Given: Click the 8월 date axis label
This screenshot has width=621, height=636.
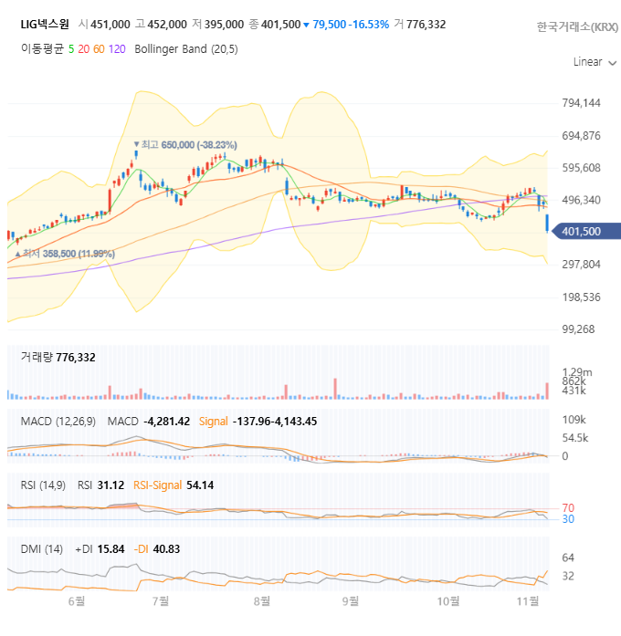Looking at the screenshot, I should click(262, 601).
